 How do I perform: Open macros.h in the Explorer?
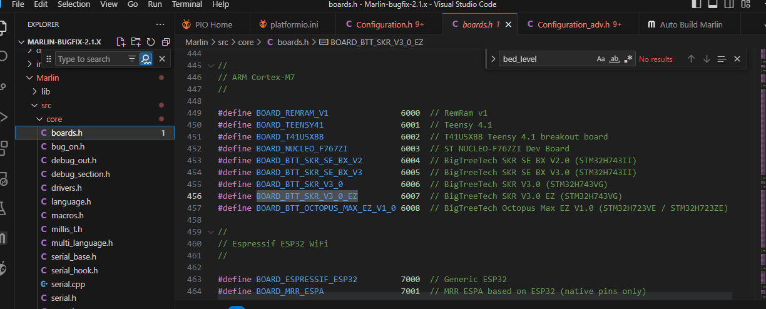[x=95, y=215]
